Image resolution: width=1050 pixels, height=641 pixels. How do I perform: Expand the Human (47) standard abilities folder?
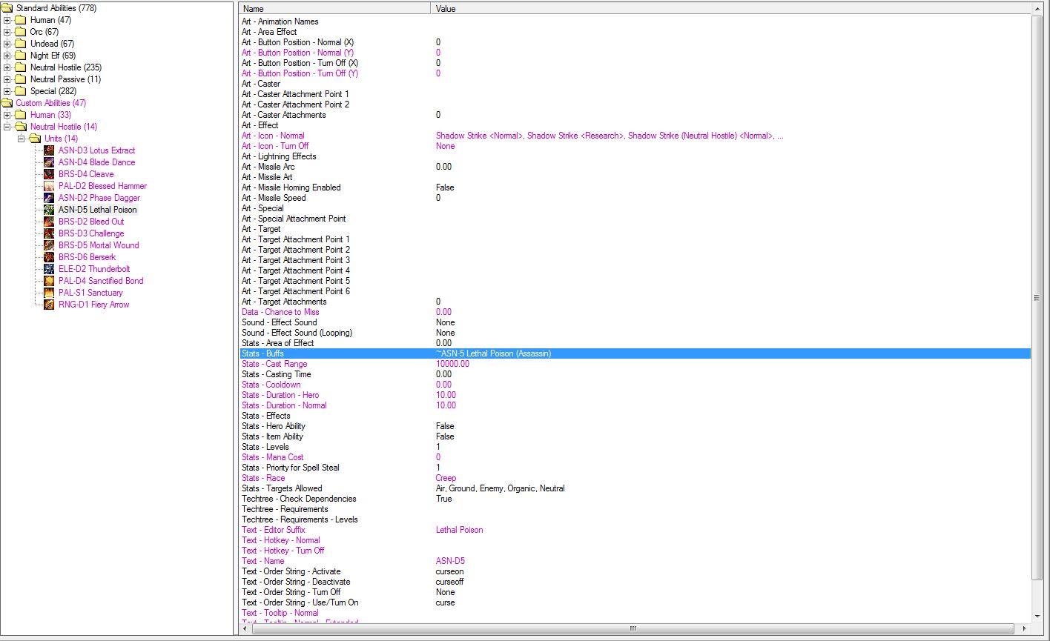[x=7, y=20]
